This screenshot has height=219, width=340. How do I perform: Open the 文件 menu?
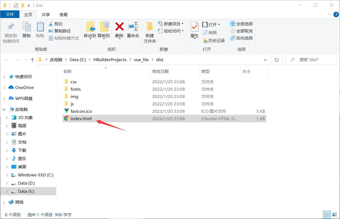10,14
